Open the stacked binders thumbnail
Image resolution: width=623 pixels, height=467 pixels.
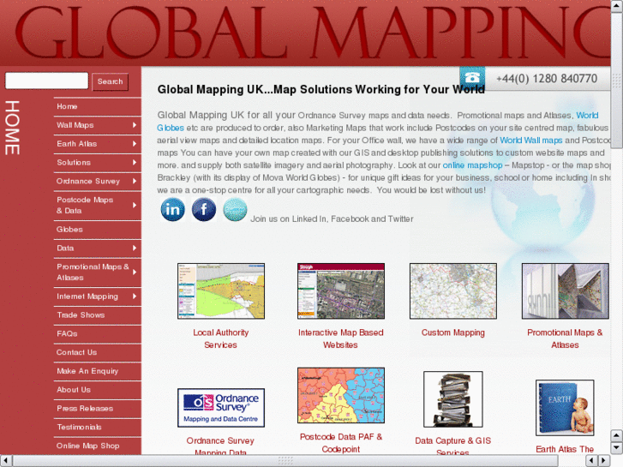click(453, 399)
